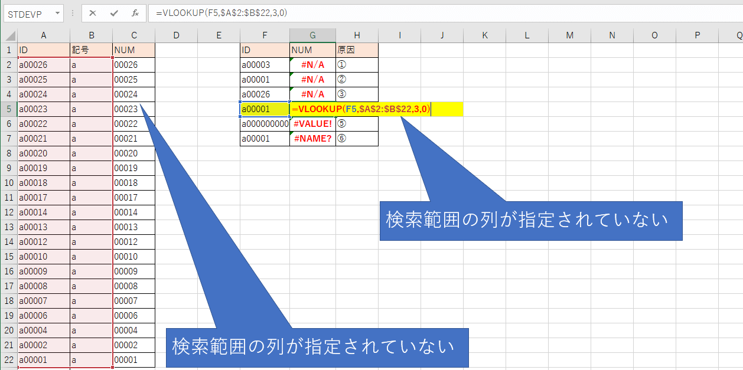
Task: Select column header F
Action: point(265,35)
